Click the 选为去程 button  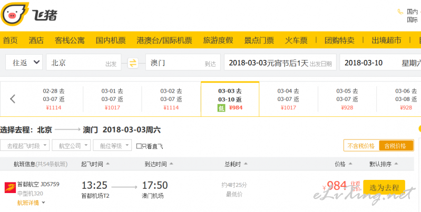click(384, 187)
